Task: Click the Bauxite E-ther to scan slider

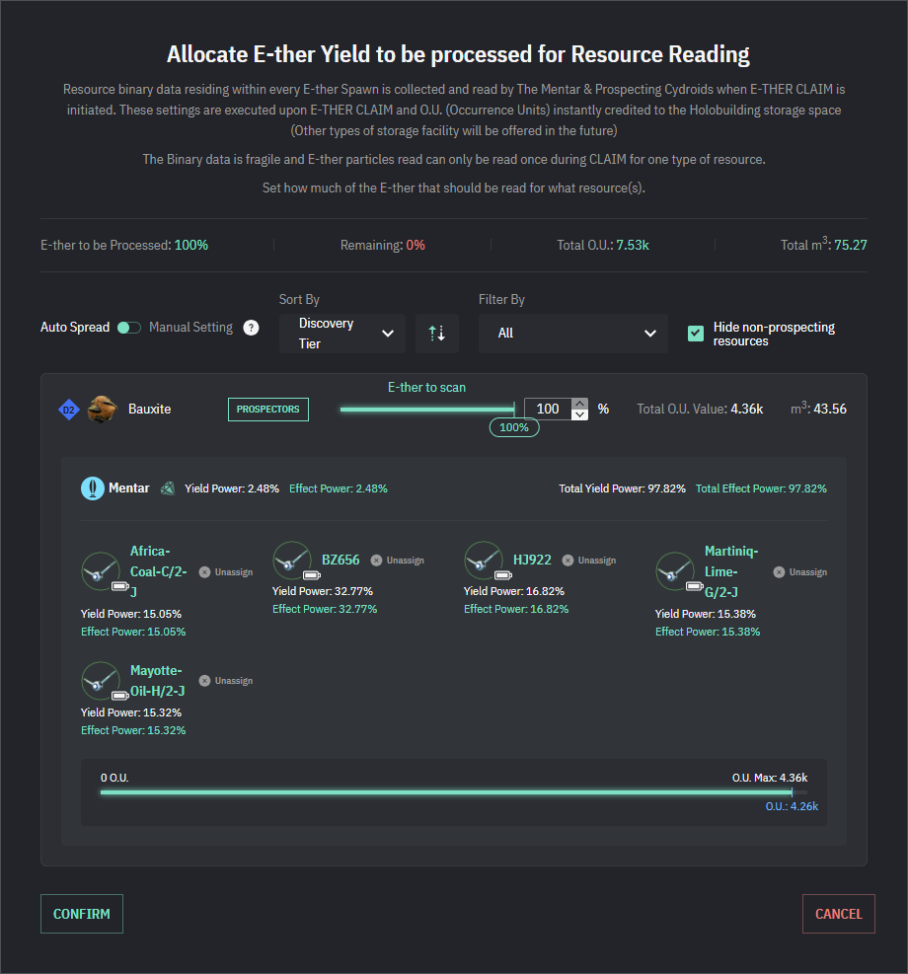Action: (x=426, y=409)
